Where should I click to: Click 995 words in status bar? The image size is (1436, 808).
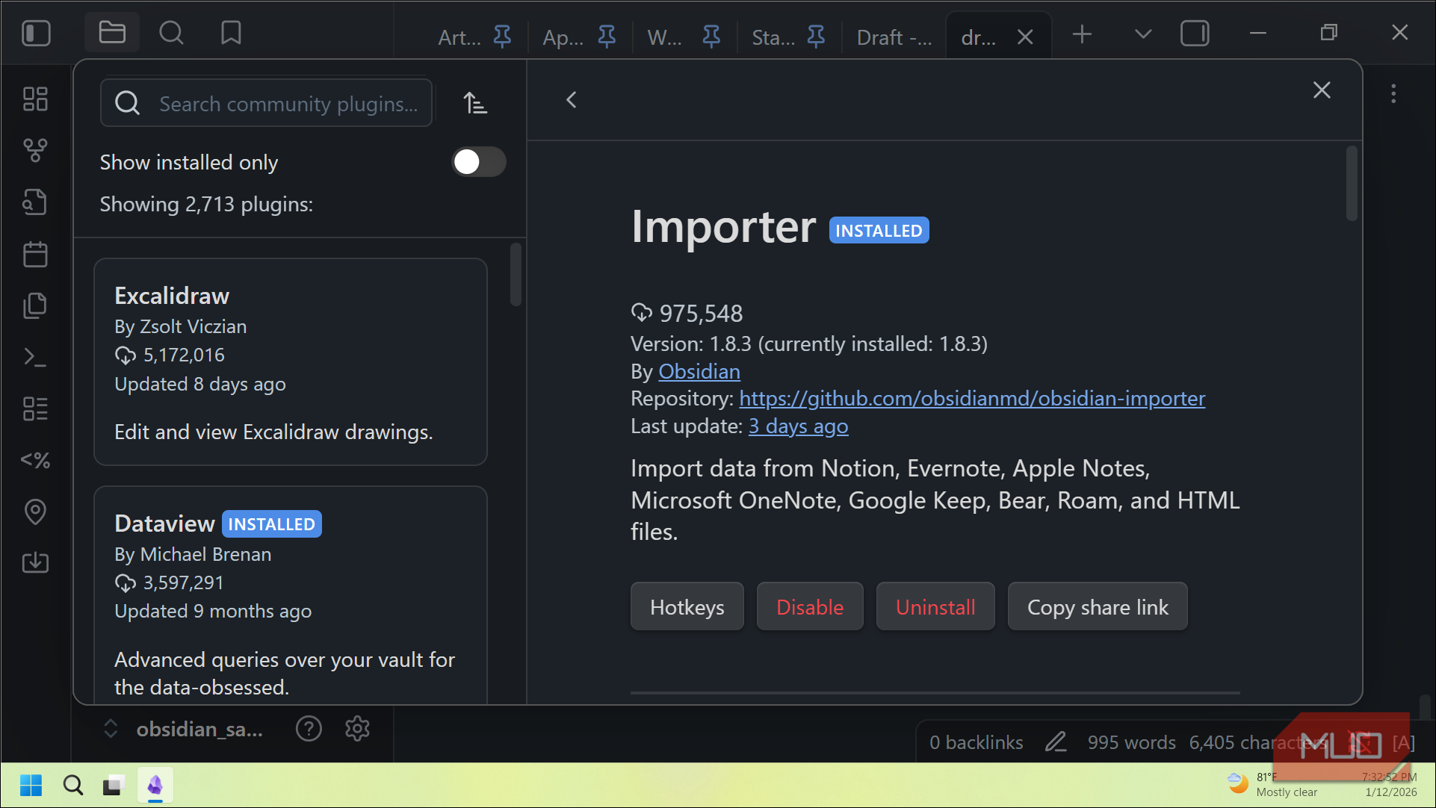1131,742
